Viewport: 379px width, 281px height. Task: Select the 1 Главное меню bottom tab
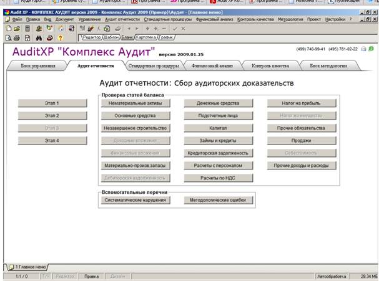point(27,266)
